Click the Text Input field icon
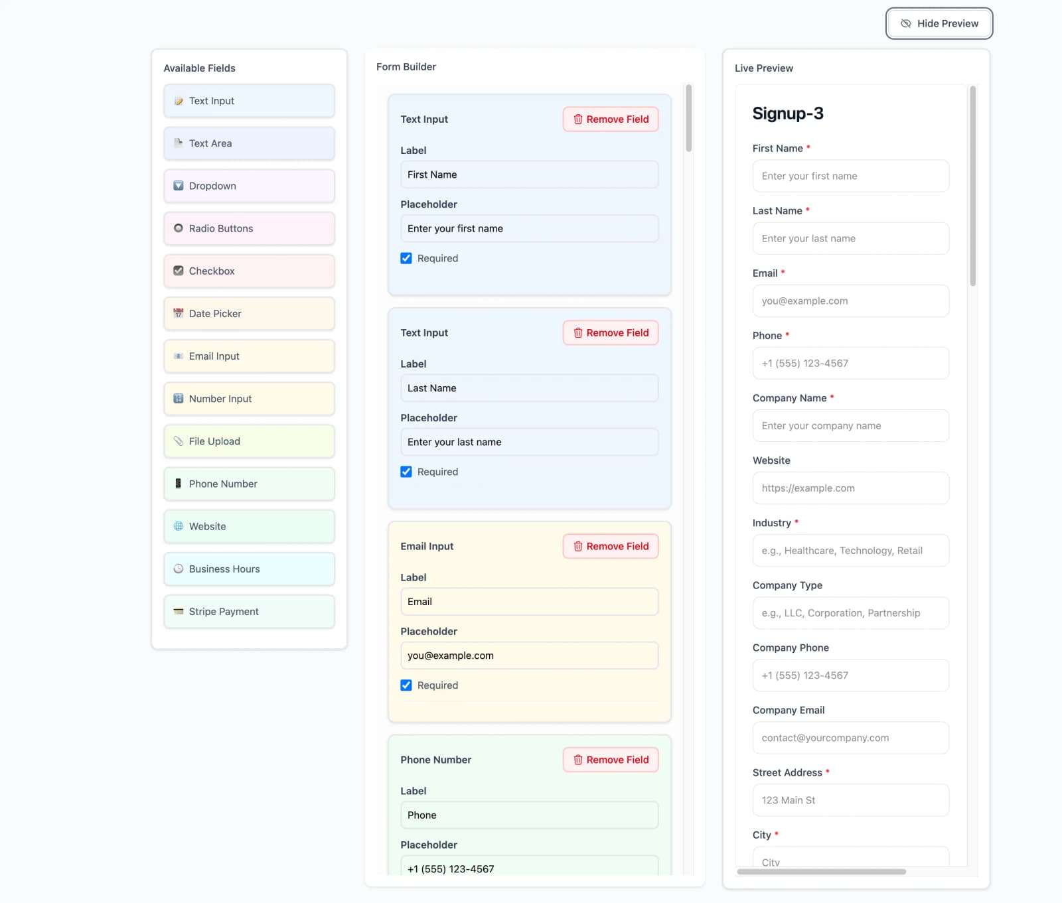The image size is (1062, 903). click(179, 101)
